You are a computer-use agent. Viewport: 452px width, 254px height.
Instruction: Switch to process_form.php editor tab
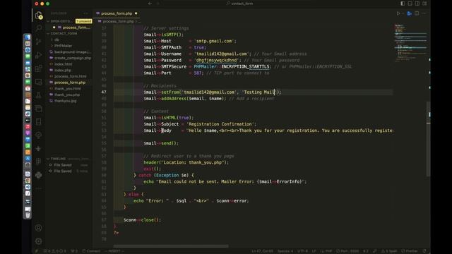click(x=117, y=13)
